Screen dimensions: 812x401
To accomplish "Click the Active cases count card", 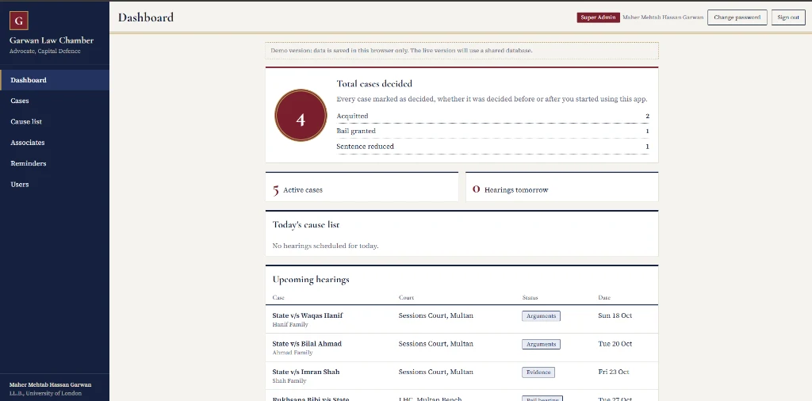I will 362,187.
